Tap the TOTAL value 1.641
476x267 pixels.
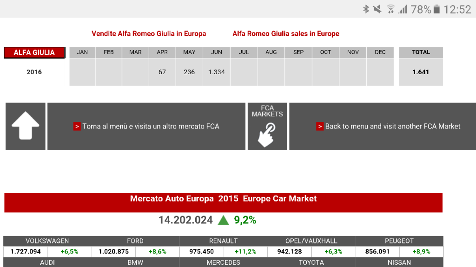[x=421, y=72]
